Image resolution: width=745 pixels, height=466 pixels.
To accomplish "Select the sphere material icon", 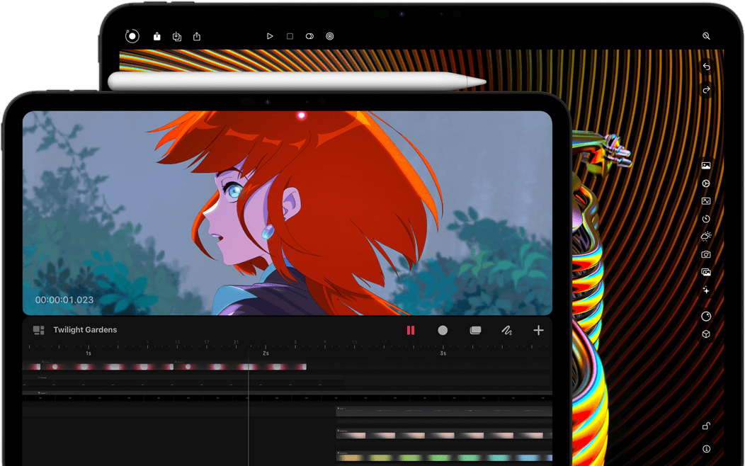I will (706, 317).
